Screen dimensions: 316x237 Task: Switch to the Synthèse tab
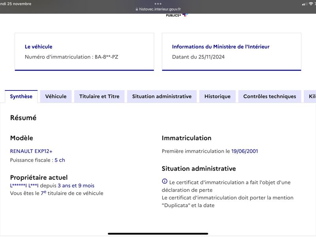pyautogui.click(x=21, y=96)
